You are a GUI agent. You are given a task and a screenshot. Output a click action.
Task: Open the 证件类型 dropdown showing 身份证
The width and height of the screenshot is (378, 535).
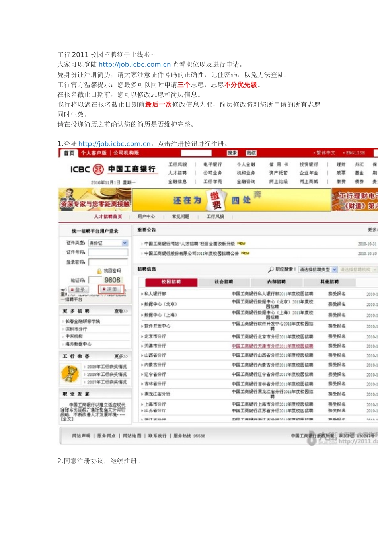[x=108, y=243]
